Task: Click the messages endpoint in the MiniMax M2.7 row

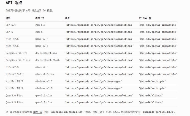Action: point(93,82)
